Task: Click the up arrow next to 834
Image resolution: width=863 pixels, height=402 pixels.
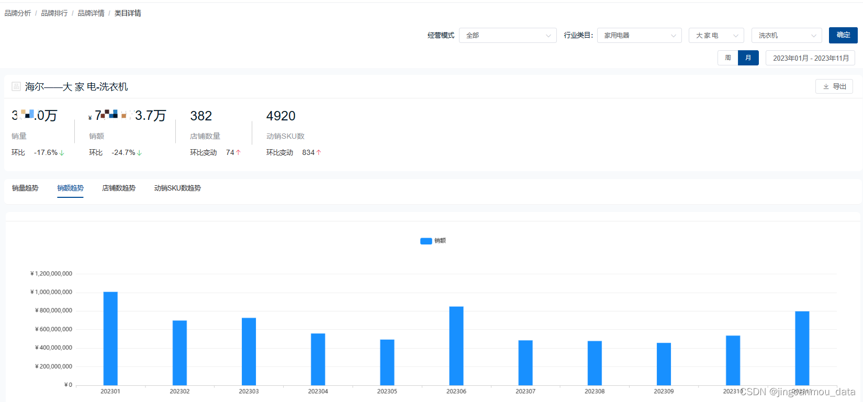Action: tap(318, 152)
